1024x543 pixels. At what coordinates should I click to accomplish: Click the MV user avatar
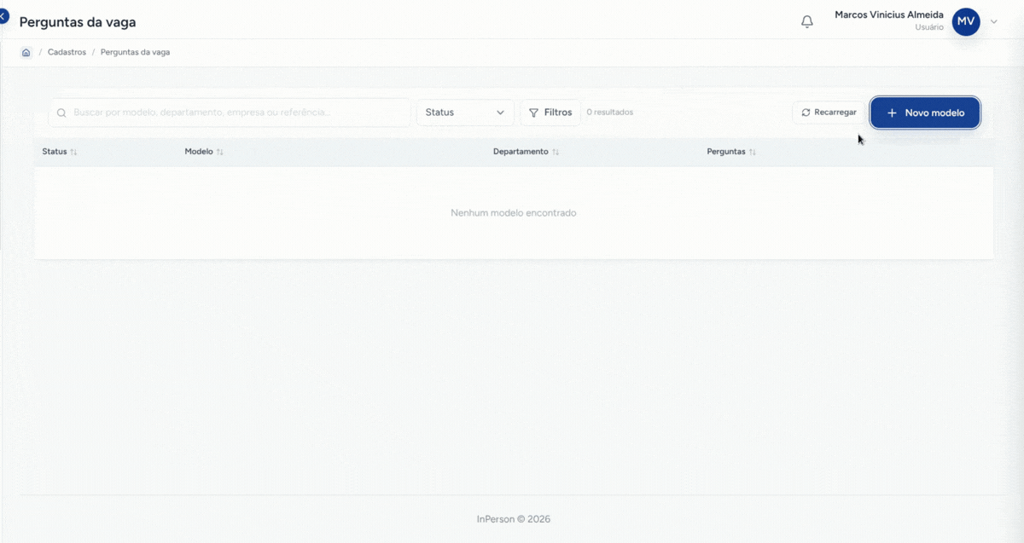[x=966, y=21]
